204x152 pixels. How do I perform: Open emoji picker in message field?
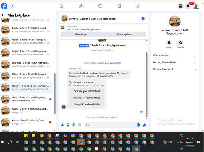pos(138,125)
